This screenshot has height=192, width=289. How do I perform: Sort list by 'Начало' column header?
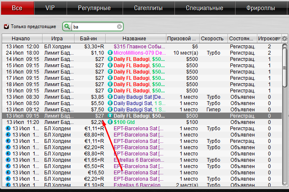click(x=21, y=39)
